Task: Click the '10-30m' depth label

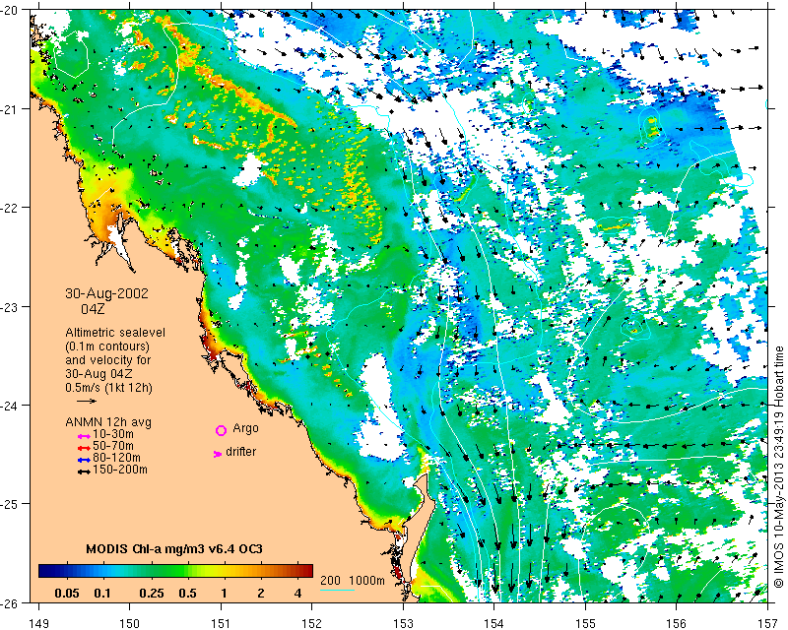Action: (x=113, y=434)
